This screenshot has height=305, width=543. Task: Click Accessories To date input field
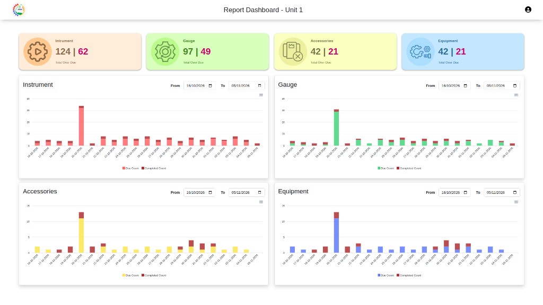[x=247, y=193]
